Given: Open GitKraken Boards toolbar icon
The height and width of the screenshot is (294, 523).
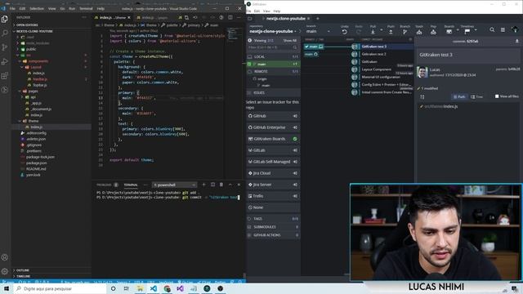Looking at the screenshot, I should (x=449, y=30).
